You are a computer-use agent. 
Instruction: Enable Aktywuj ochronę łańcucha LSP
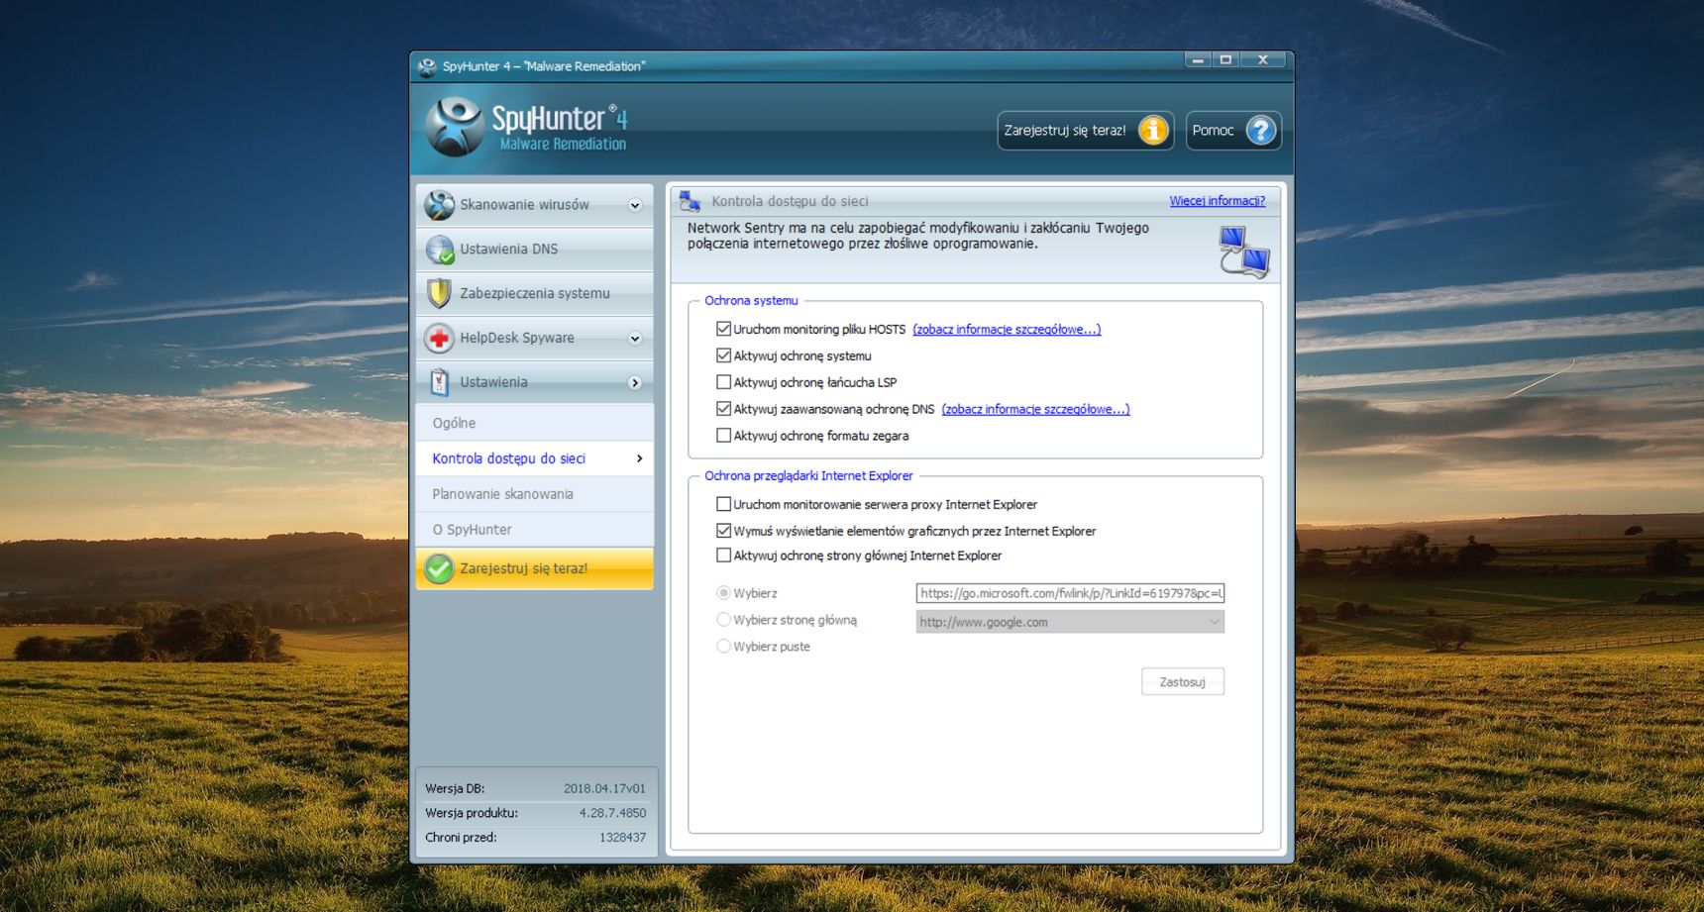(x=723, y=382)
